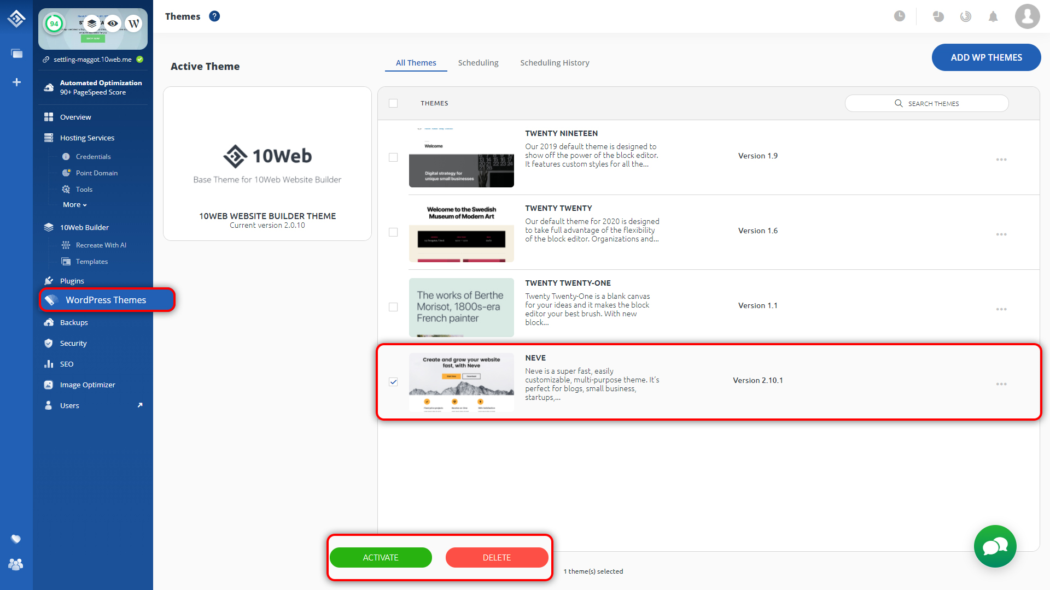
Task: Click the 10Web active theme card
Action: tap(267, 163)
